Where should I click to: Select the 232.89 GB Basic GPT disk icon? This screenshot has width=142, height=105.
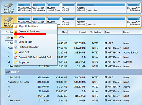[9, 5]
